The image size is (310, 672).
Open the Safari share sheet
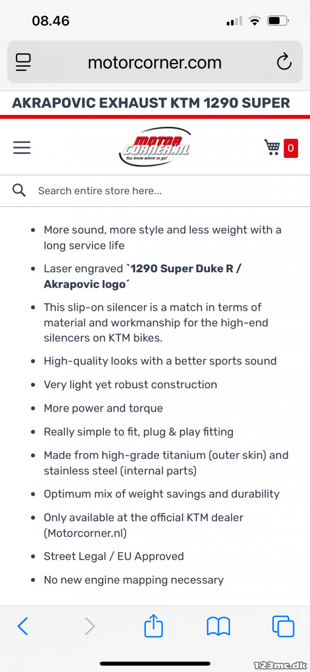coord(153,625)
